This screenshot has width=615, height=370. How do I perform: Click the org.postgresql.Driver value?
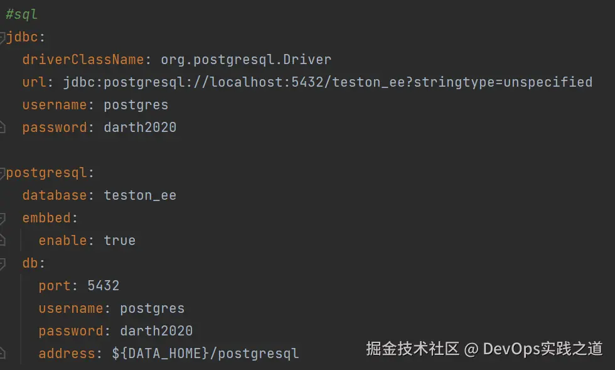(246, 60)
